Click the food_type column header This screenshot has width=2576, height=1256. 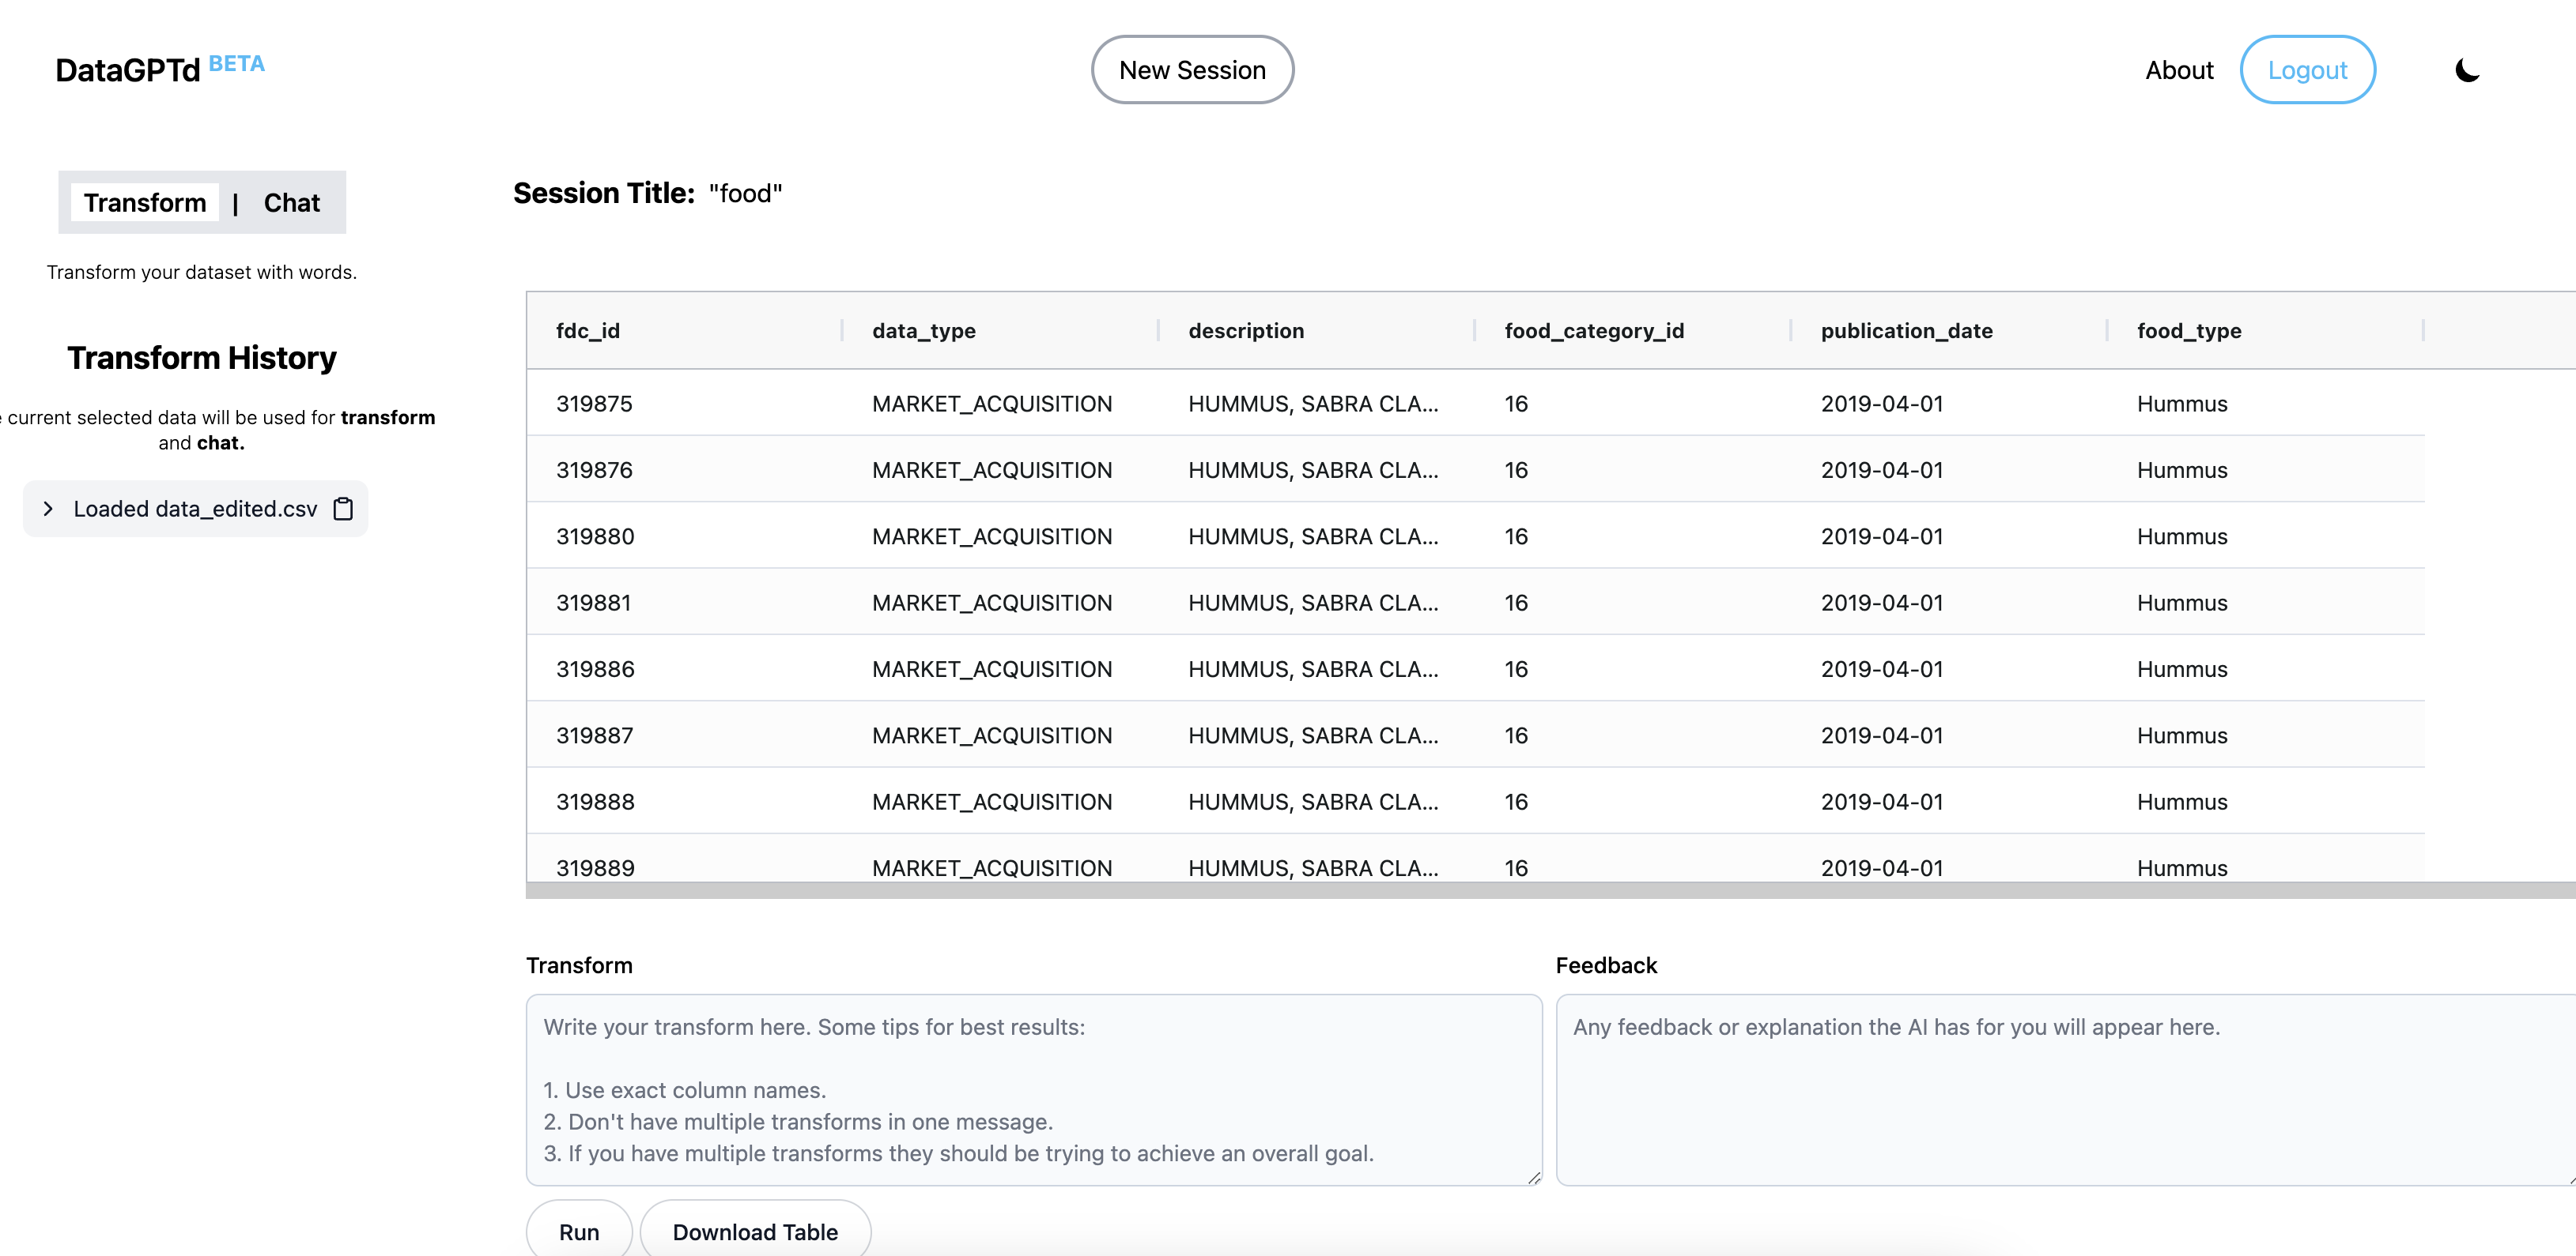(2188, 331)
